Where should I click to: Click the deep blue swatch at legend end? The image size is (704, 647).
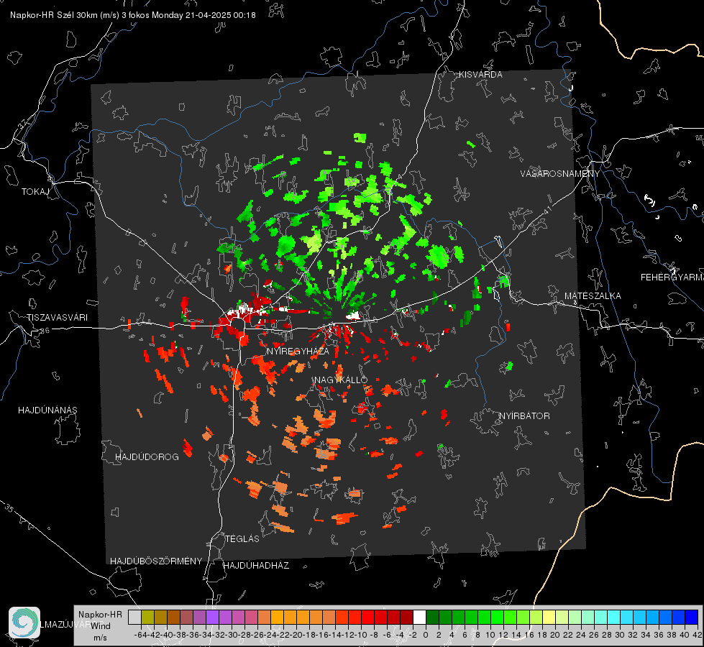pos(692,617)
